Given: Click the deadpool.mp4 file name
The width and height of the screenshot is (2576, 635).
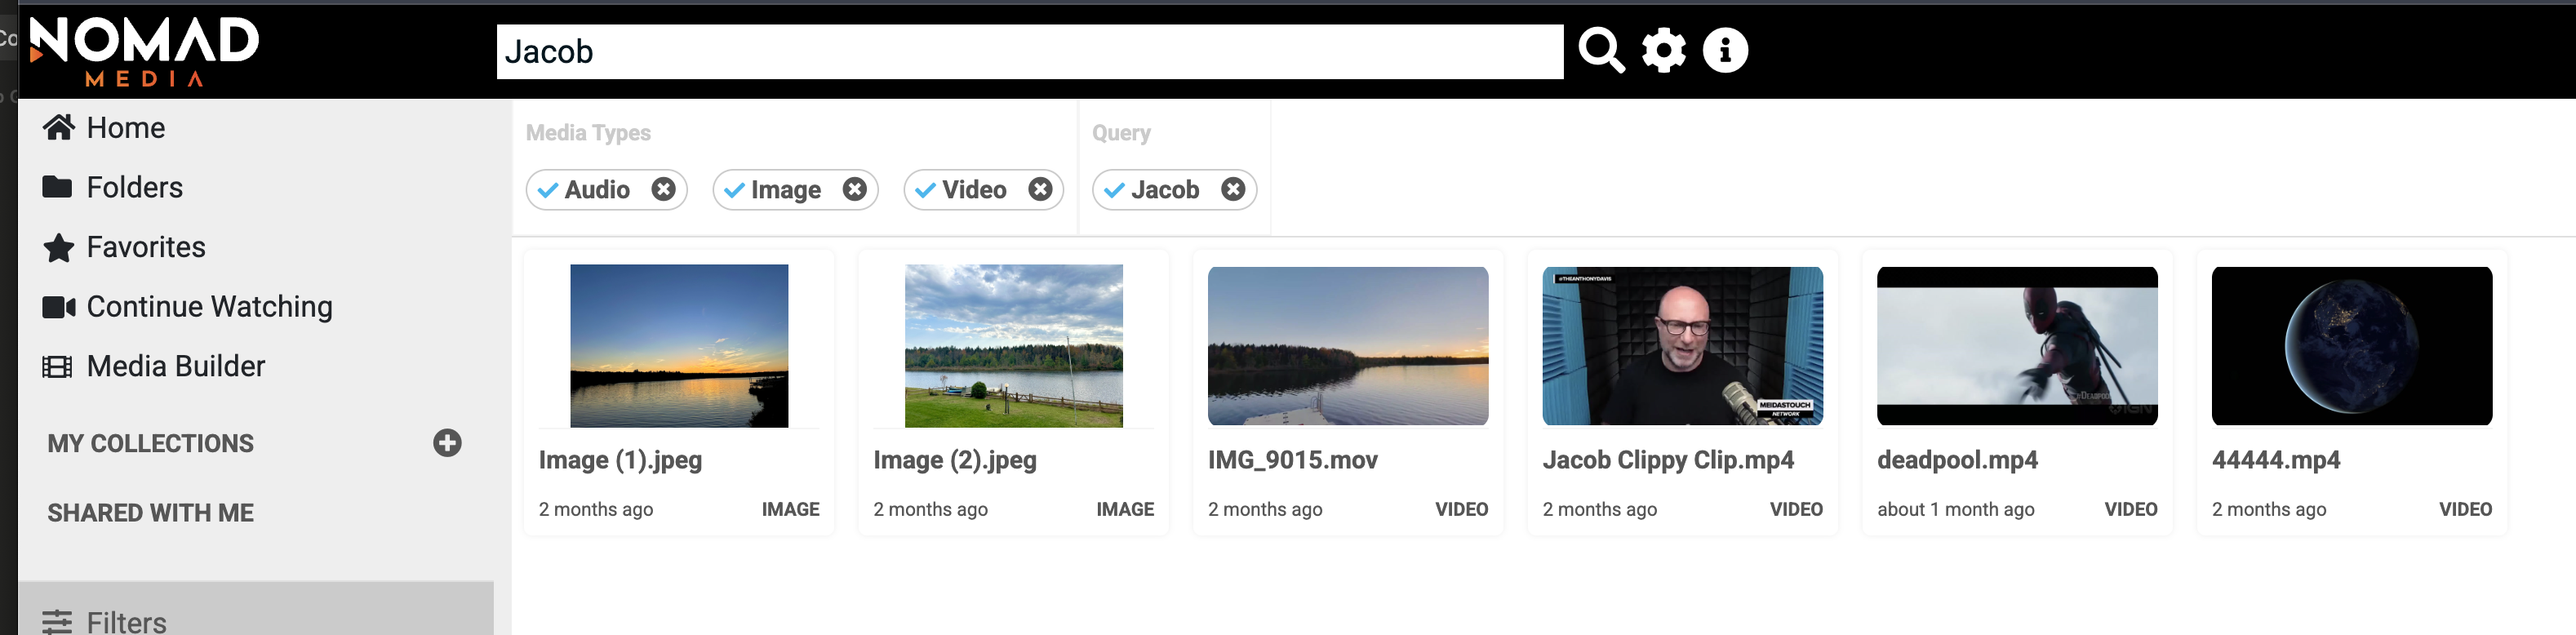Looking at the screenshot, I should [x=1957, y=460].
